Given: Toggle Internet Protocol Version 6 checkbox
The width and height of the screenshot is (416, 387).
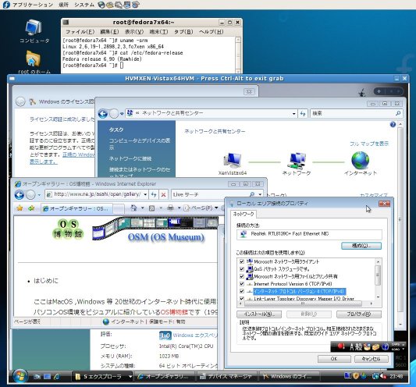Looking at the screenshot, I should pyautogui.click(x=241, y=284).
